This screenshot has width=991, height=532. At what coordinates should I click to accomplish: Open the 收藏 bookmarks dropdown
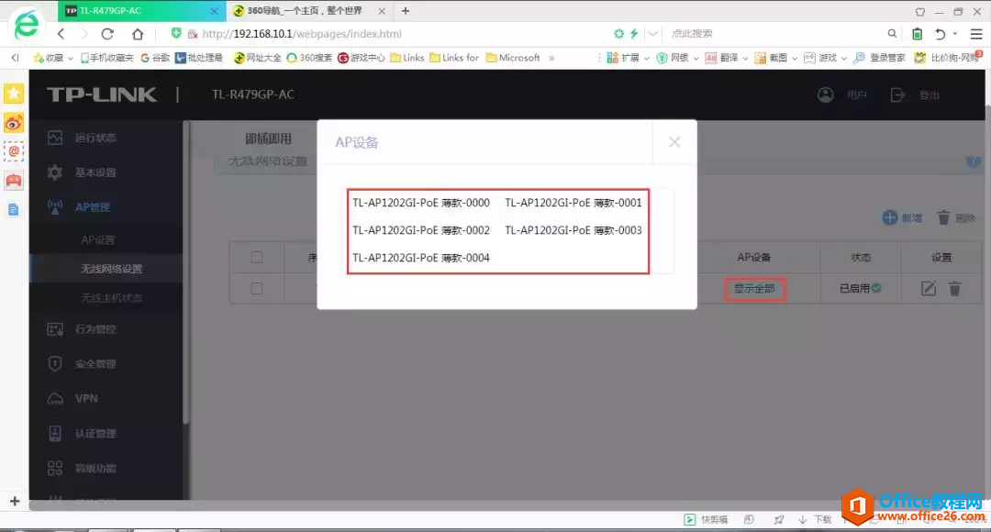pyautogui.click(x=53, y=58)
